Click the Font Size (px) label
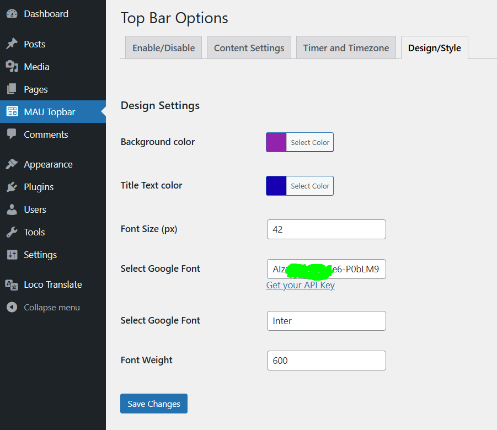The height and width of the screenshot is (430, 497). [148, 229]
